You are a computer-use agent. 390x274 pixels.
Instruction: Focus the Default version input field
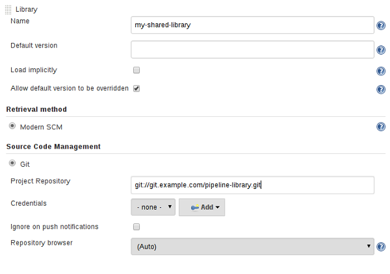click(x=252, y=50)
